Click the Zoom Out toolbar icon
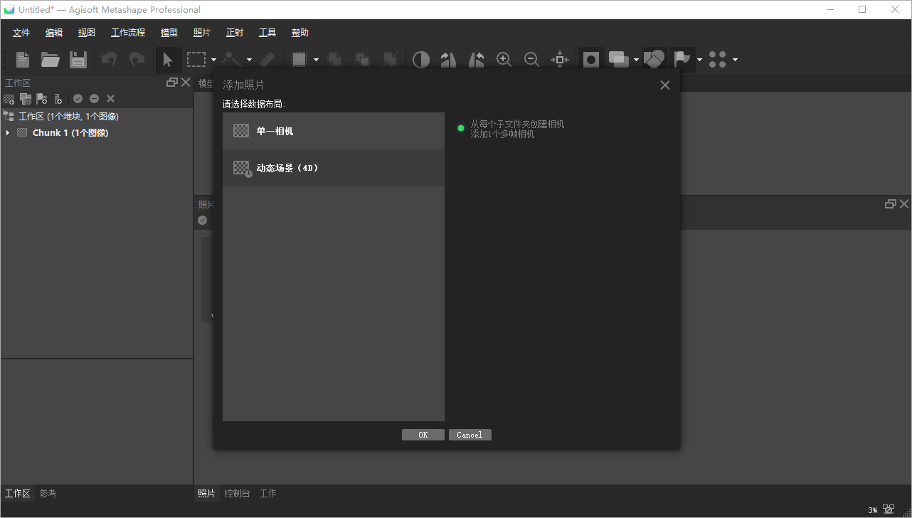 (531, 59)
